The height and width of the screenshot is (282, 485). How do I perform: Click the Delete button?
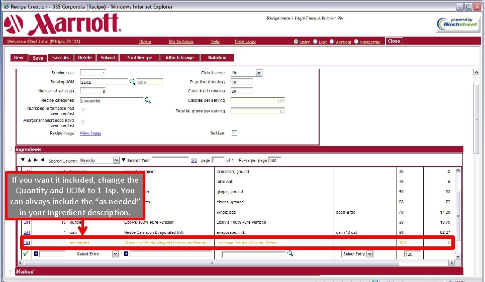[85, 58]
